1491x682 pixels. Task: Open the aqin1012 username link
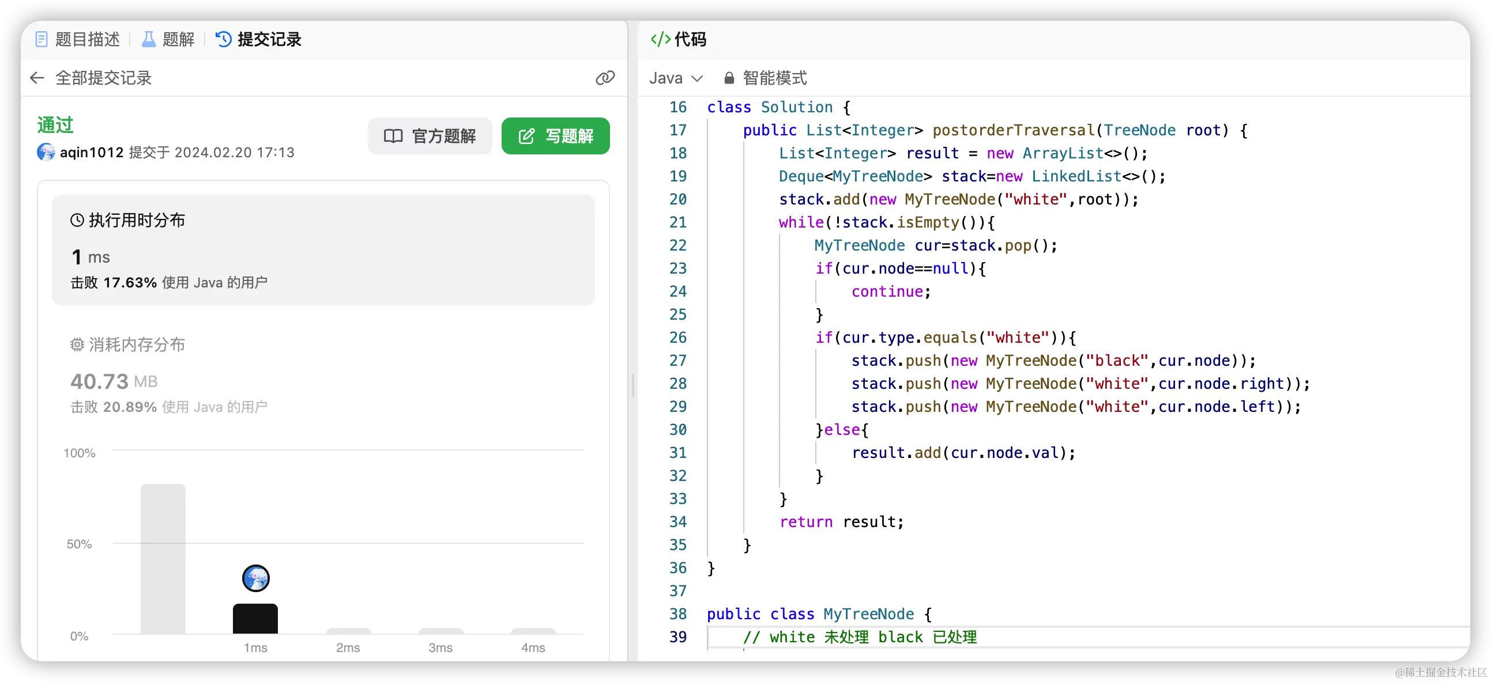92,152
